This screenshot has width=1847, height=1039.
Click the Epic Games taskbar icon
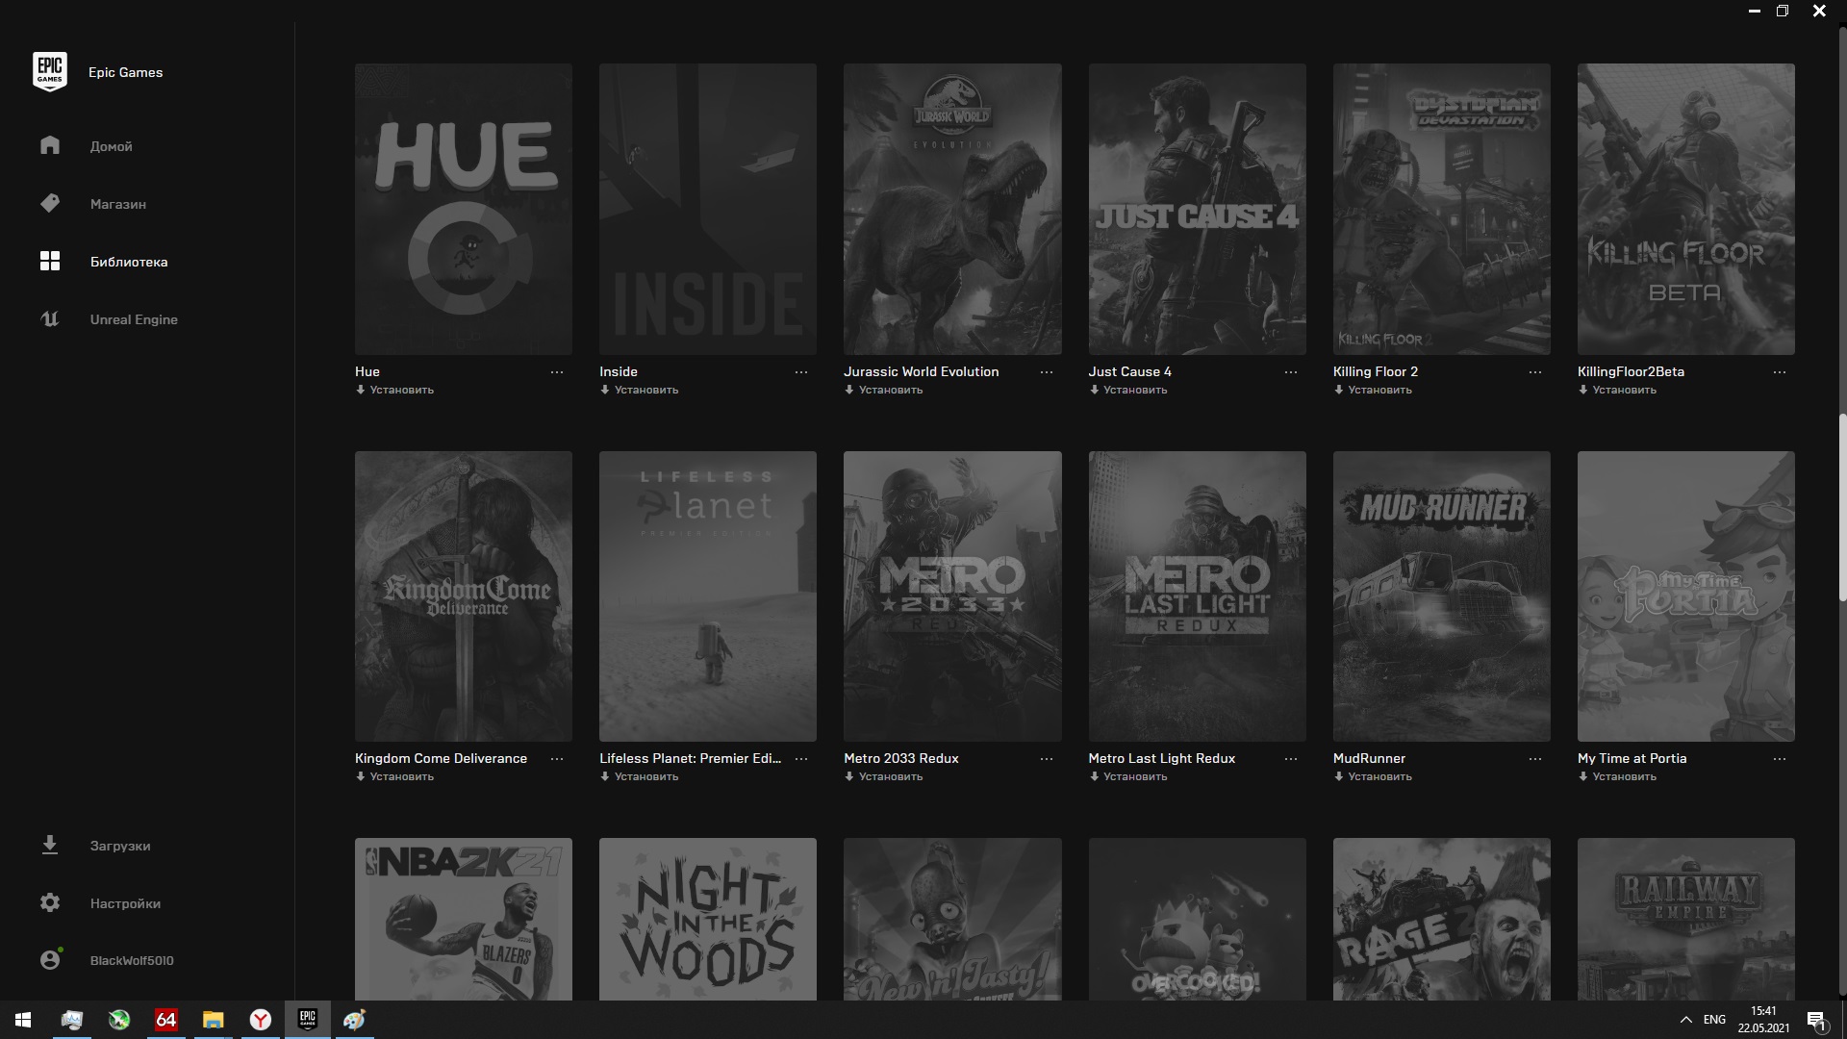[x=308, y=1020]
